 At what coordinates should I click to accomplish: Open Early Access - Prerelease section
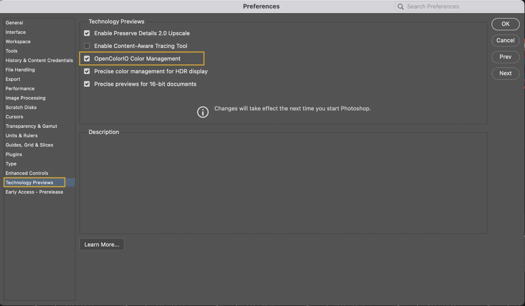(34, 192)
